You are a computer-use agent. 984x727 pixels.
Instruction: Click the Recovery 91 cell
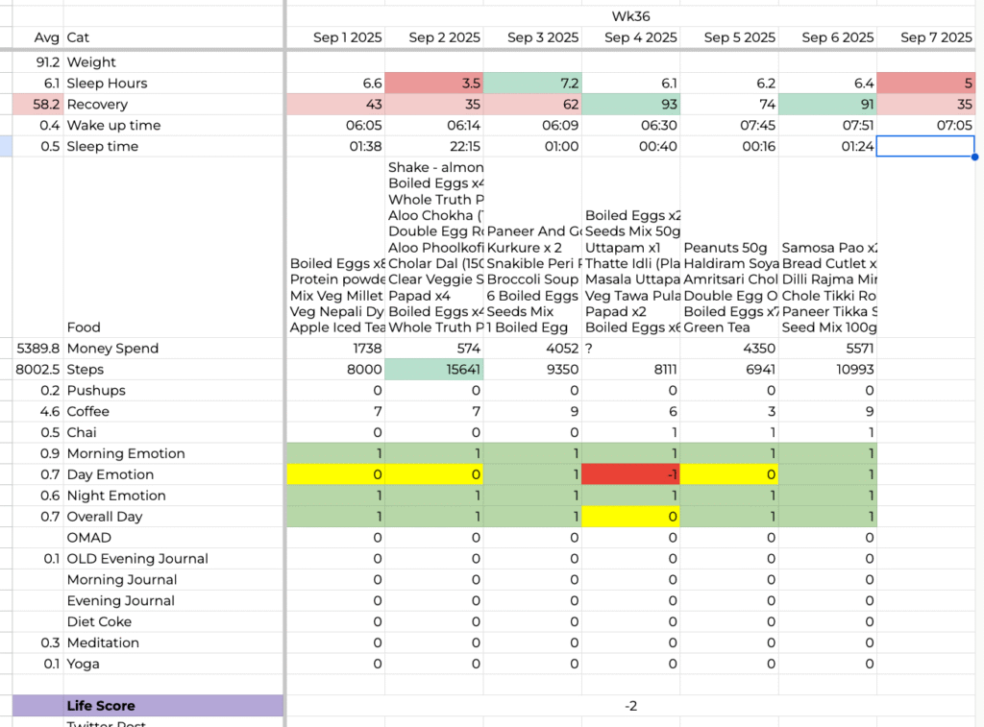[x=827, y=104]
